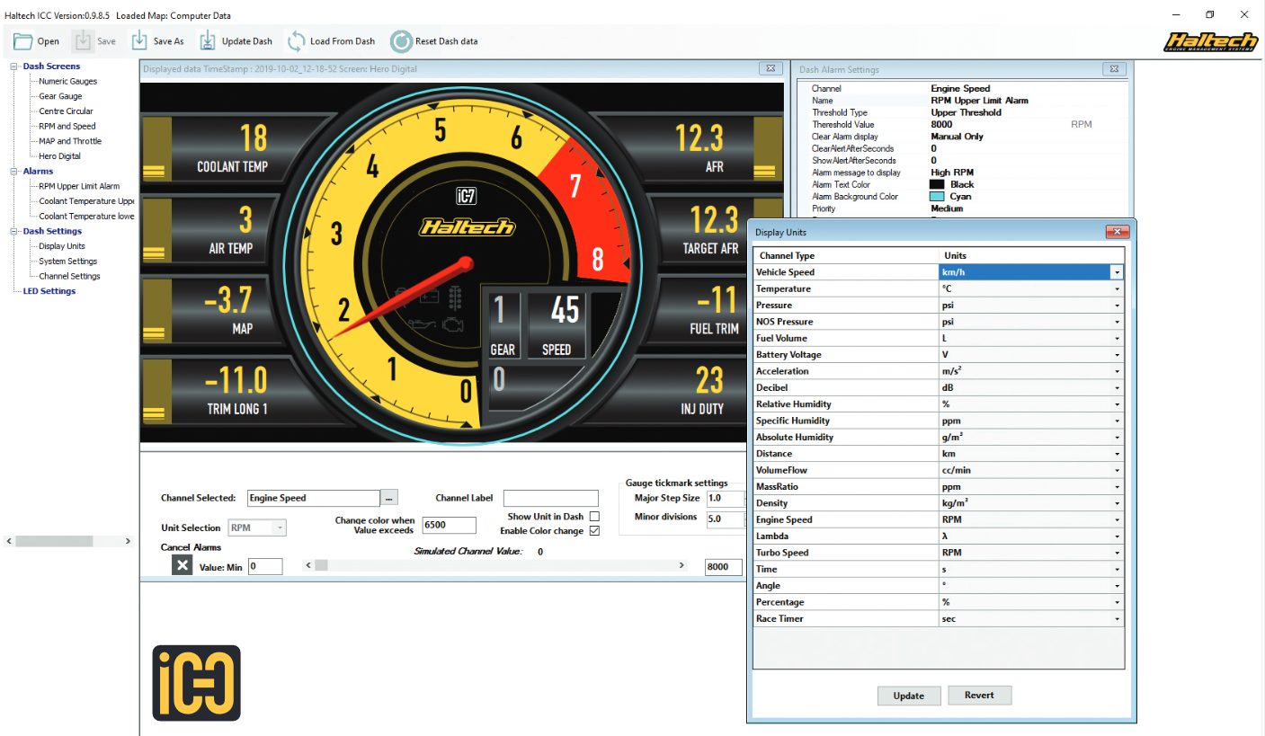Click the Alarm Background Color cyan swatch
Screen dimensions: 1265x736
click(937, 197)
